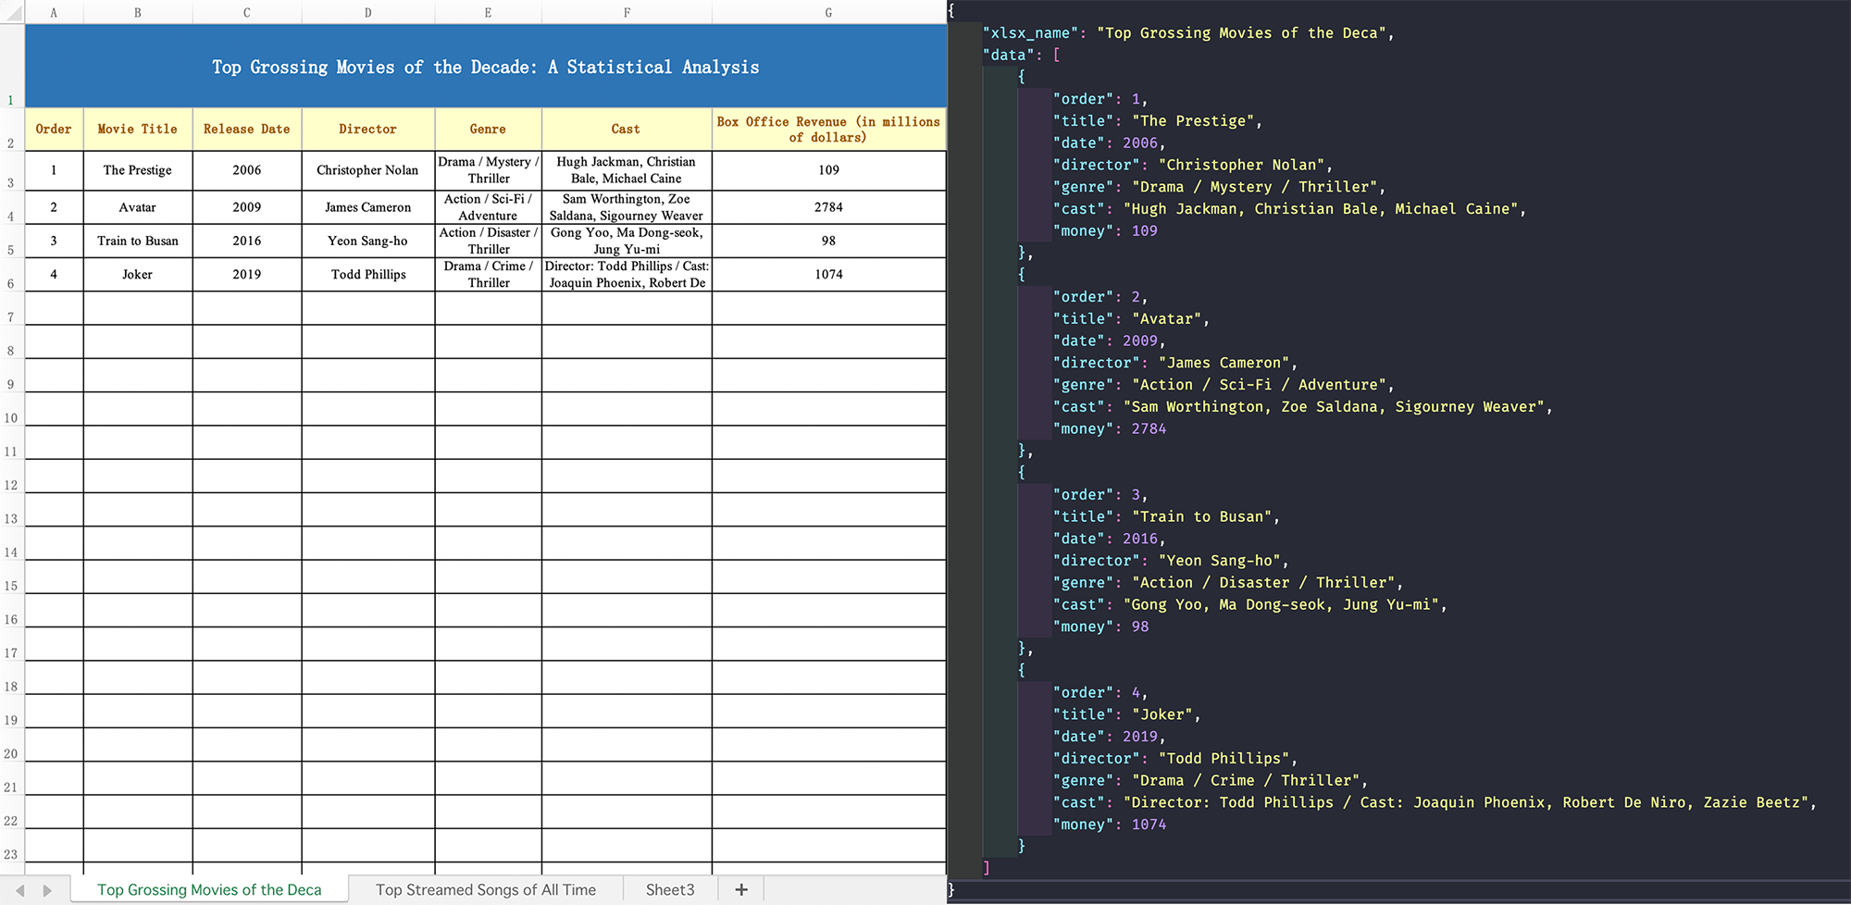
Task: Select column G header
Action: tap(828, 12)
